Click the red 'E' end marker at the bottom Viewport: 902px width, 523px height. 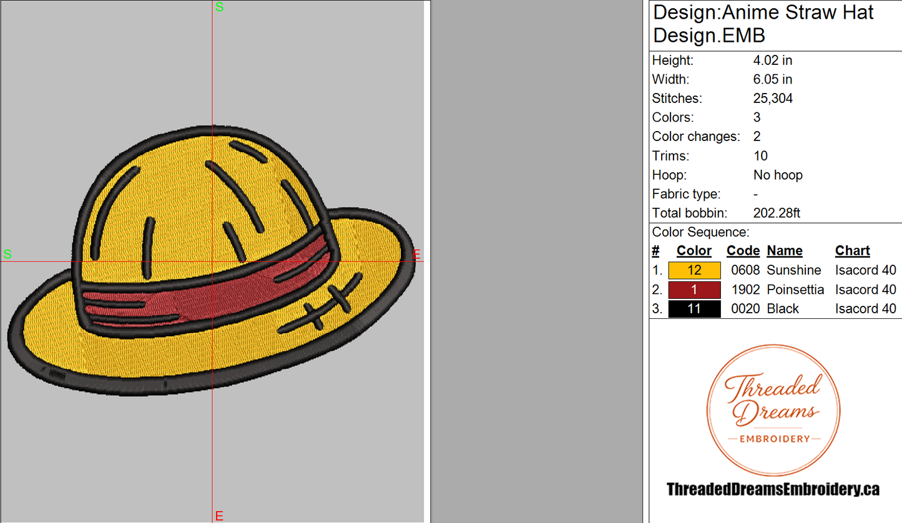[x=219, y=516]
